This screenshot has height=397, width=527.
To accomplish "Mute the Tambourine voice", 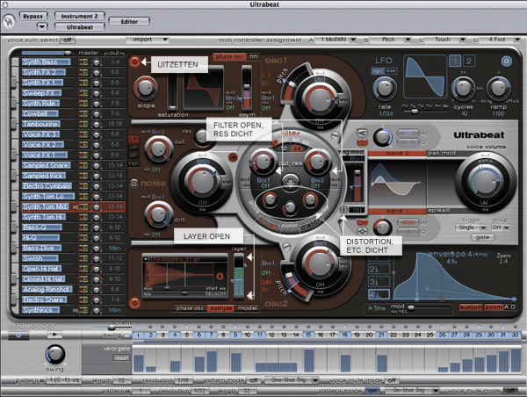I will 82,124.
